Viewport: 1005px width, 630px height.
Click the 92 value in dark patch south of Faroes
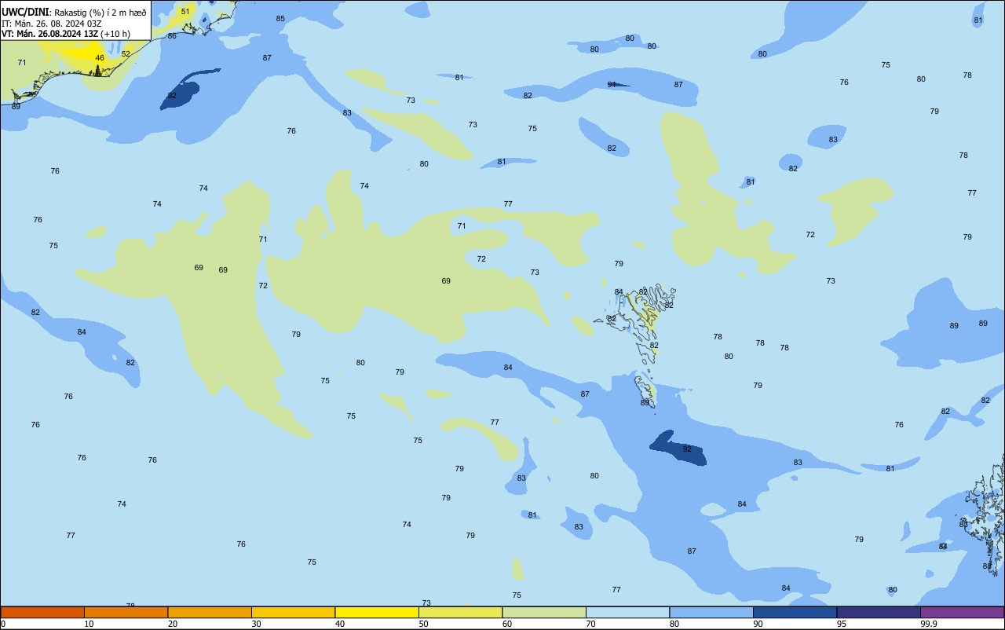click(x=687, y=449)
